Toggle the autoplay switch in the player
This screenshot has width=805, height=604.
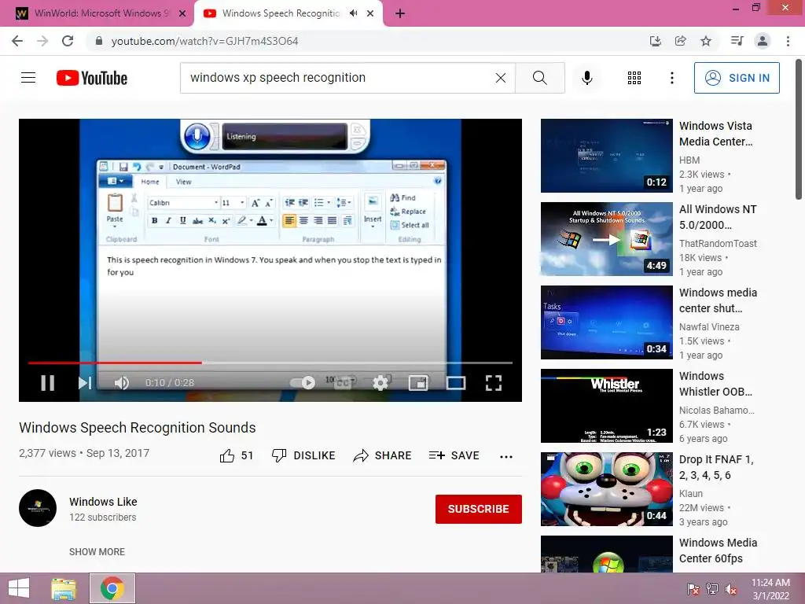pyautogui.click(x=303, y=383)
